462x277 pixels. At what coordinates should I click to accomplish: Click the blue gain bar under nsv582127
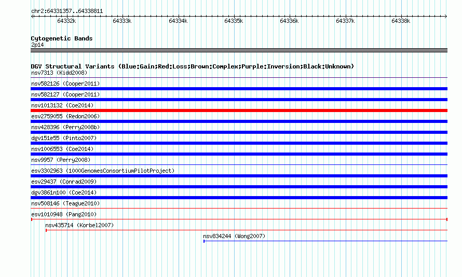point(239,100)
